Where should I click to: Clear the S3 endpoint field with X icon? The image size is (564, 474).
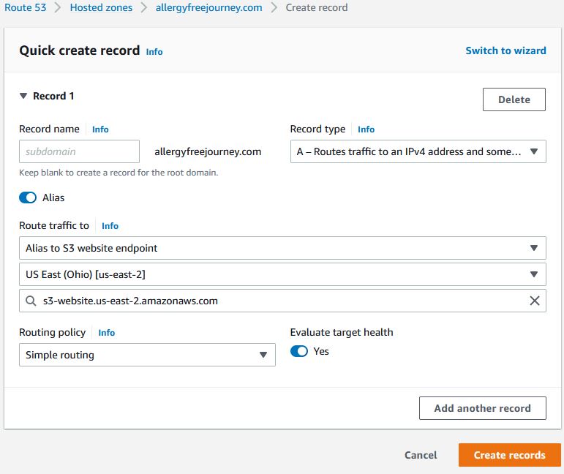pyautogui.click(x=534, y=301)
